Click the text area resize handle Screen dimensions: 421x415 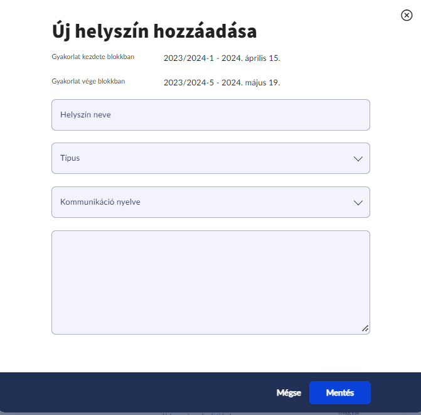click(x=365, y=328)
